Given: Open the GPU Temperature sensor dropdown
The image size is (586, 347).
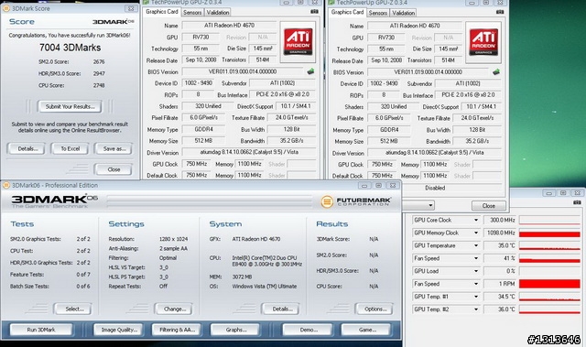Looking at the screenshot, I should click(476, 245).
